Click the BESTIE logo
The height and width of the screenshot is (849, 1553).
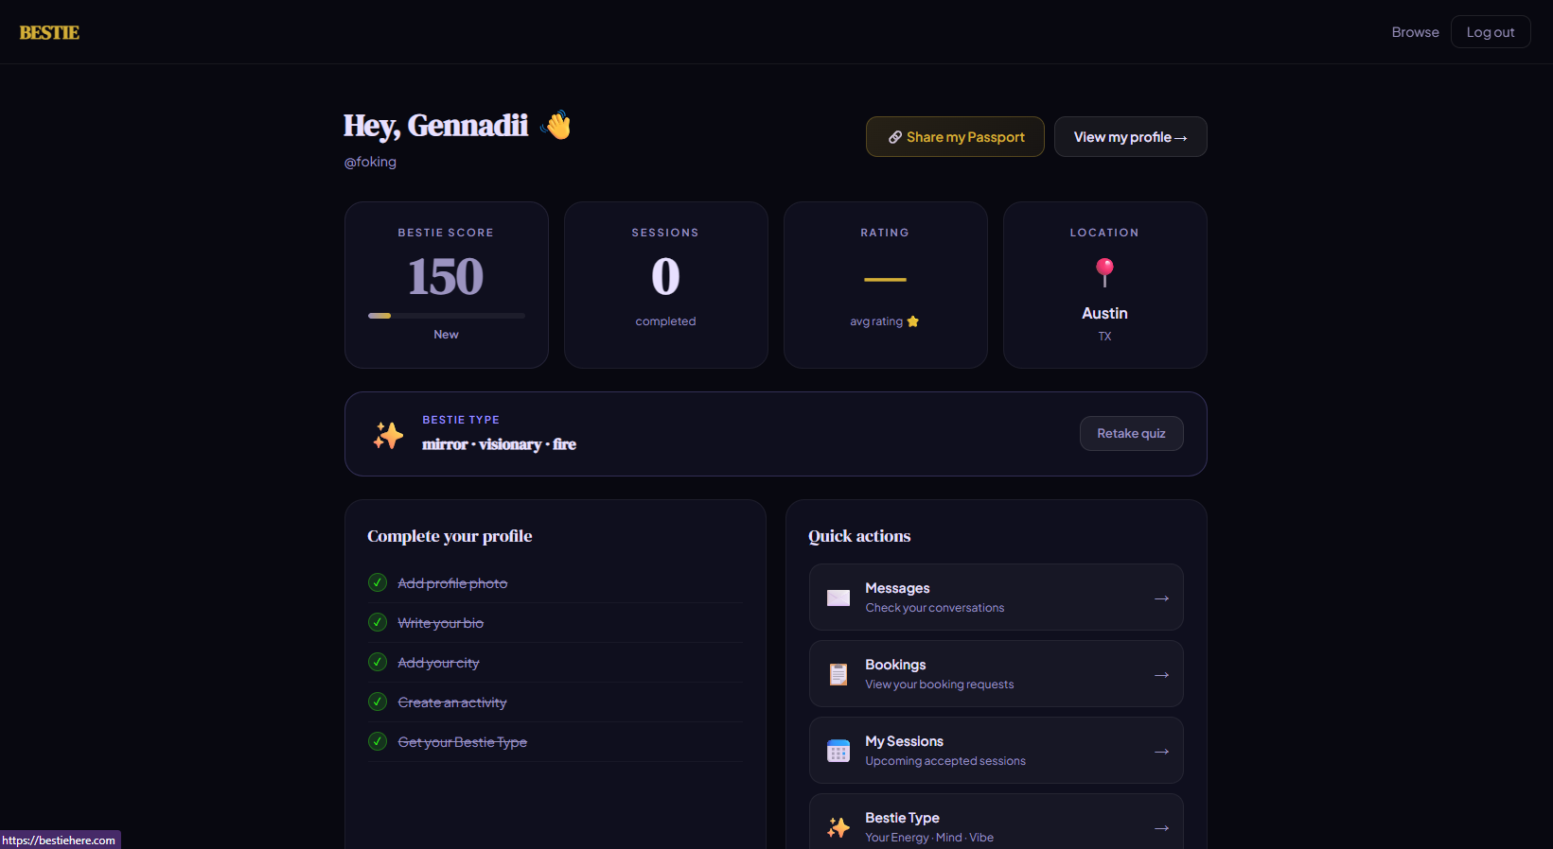pyautogui.click(x=49, y=32)
